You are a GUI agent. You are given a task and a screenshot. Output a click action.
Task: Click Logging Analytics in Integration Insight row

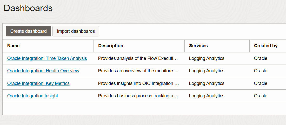point(207,96)
